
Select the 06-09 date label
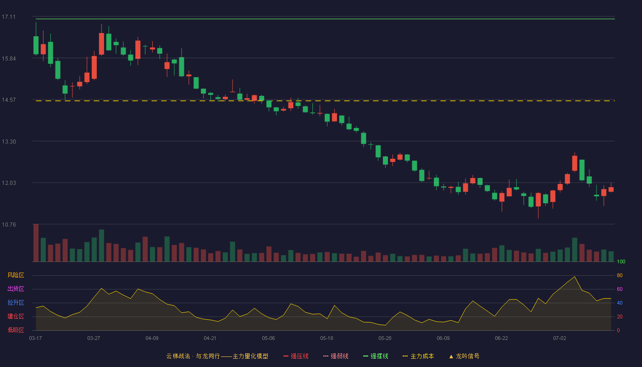pos(443,338)
